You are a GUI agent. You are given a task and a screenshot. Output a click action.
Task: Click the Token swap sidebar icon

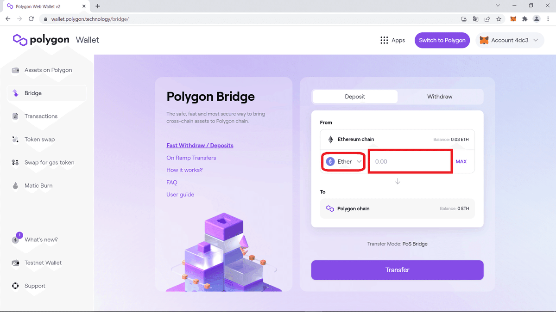15,140
